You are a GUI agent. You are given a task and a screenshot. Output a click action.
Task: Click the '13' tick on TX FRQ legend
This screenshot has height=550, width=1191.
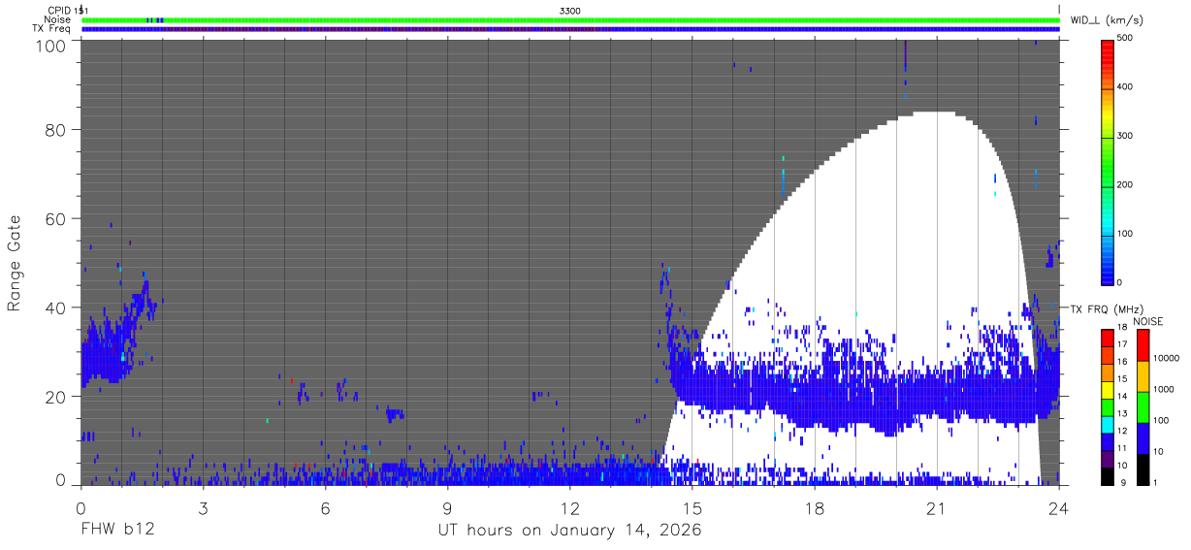(1124, 414)
